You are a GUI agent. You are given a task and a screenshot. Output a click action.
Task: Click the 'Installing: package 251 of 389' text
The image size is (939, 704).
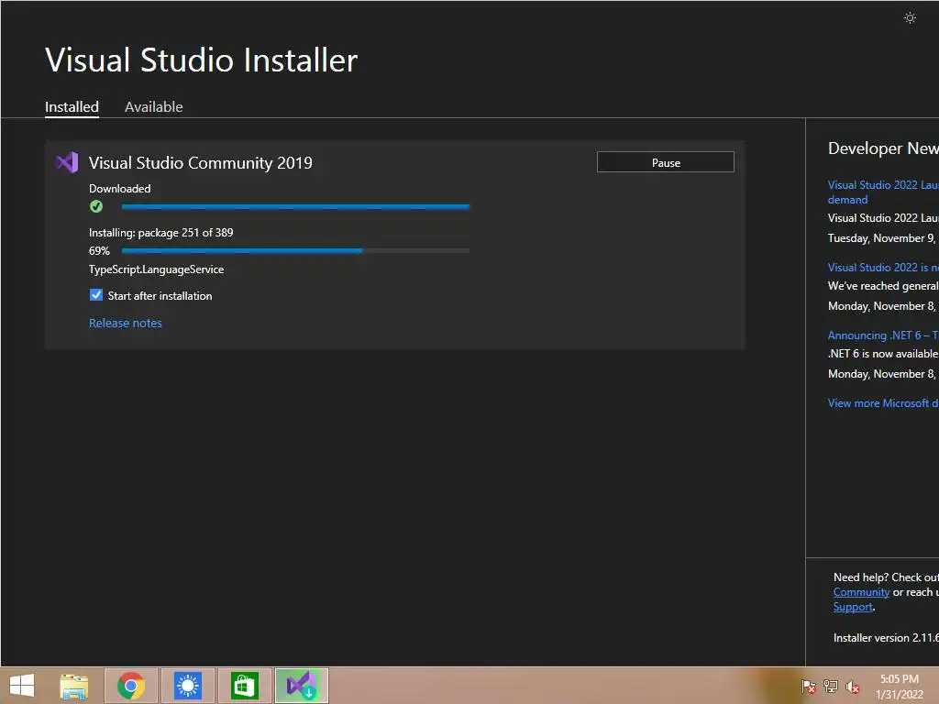click(161, 232)
